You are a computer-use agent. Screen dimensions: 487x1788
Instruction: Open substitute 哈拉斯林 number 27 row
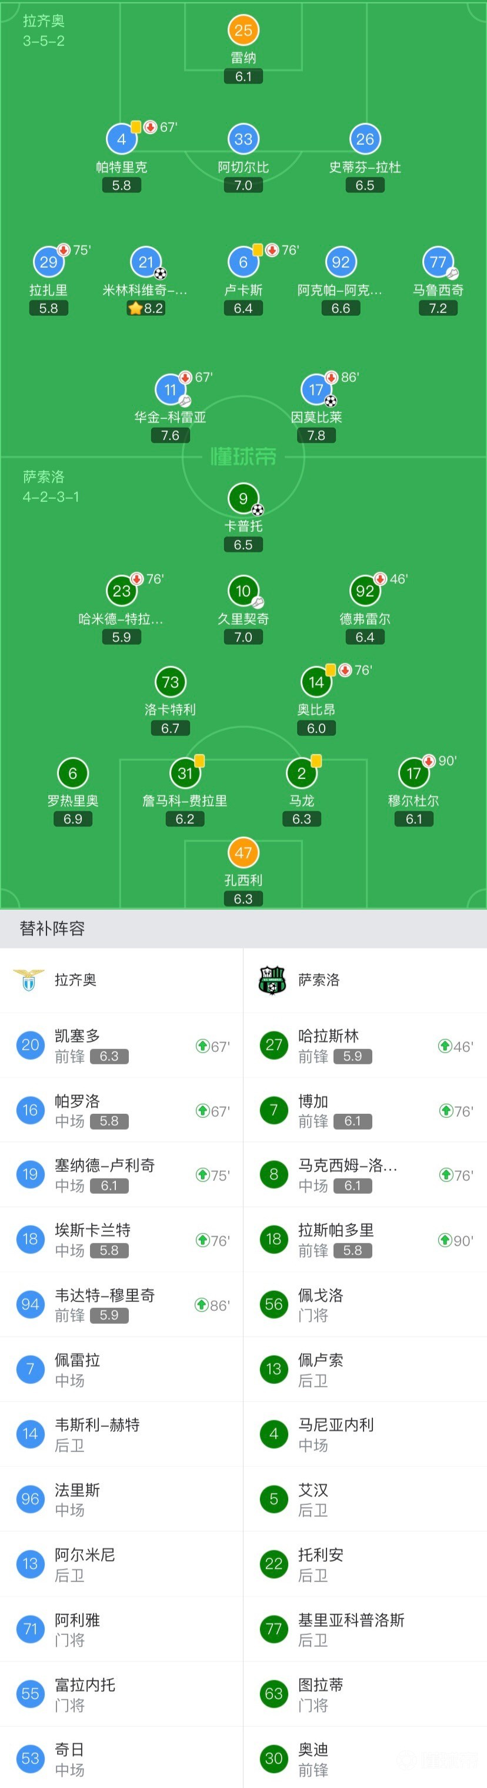point(365,1045)
